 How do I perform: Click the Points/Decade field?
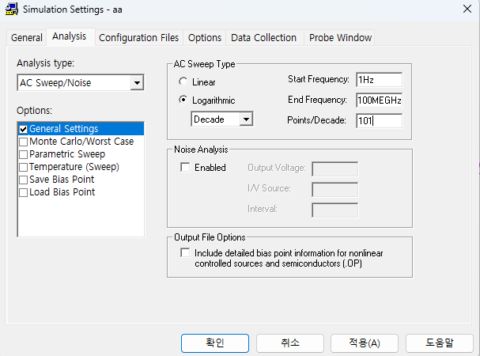tap(379, 121)
